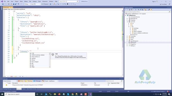Expand the Dependencies node
This screenshot has height=96, width=172.
click(127, 19)
